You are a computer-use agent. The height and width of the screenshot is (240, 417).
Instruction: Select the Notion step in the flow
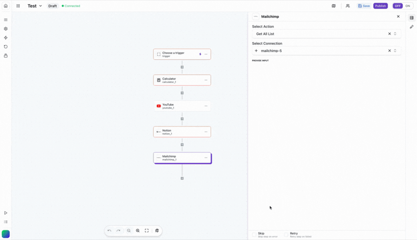click(179, 131)
